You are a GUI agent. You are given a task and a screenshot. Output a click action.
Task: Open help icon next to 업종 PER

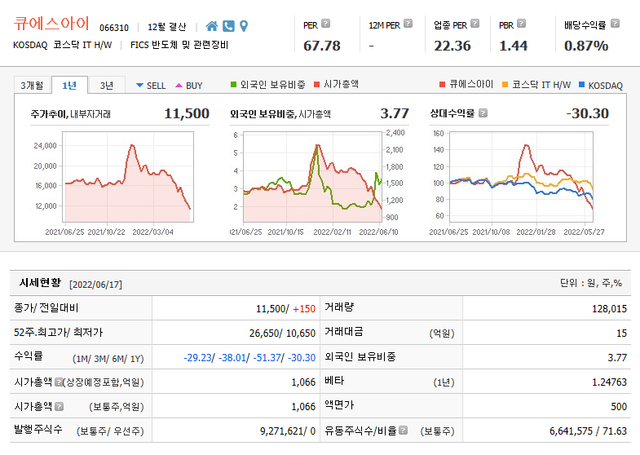tap(474, 24)
